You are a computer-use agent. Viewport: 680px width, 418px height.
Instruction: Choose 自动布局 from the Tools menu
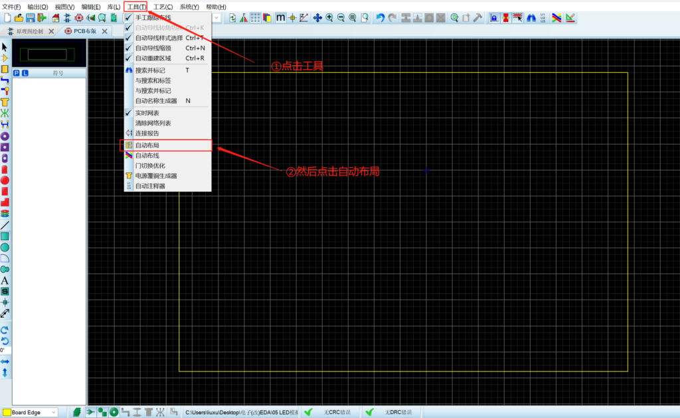[147, 145]
